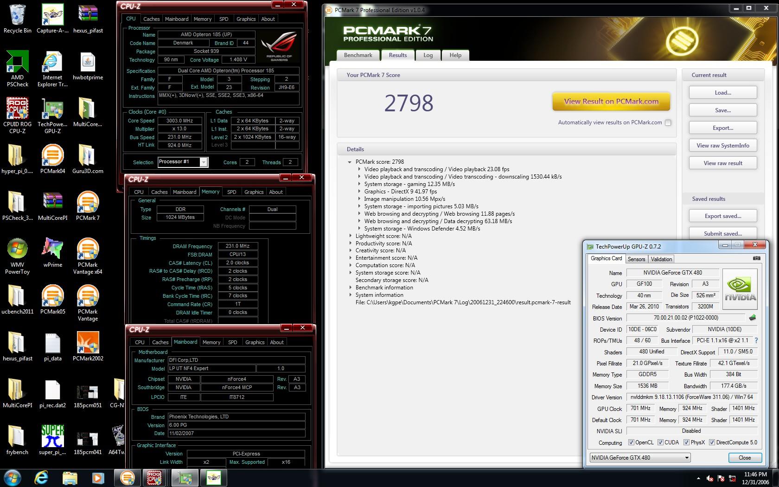Open the PCMark04 desktop shortcut
The width and height of the screenshot is (779, 487).
point(52,159)
